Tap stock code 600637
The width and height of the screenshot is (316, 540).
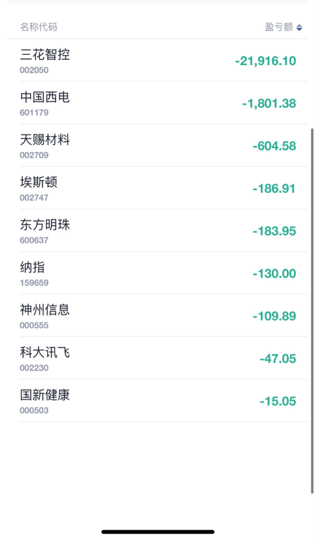click(x=34, y=240)
